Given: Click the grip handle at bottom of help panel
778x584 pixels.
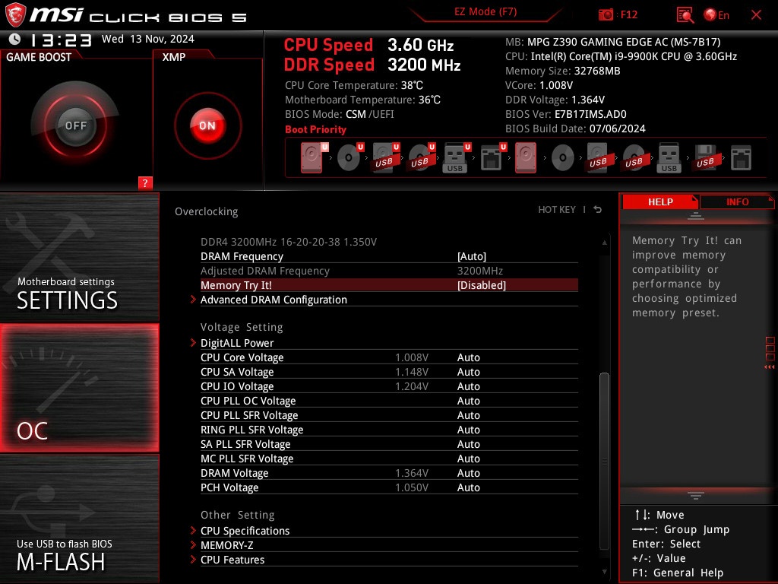Looking at the screenshot, I should point(695,495).
